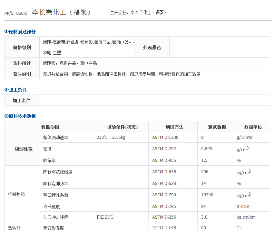Click the 加工条件 table label cell

click(22, 100)
